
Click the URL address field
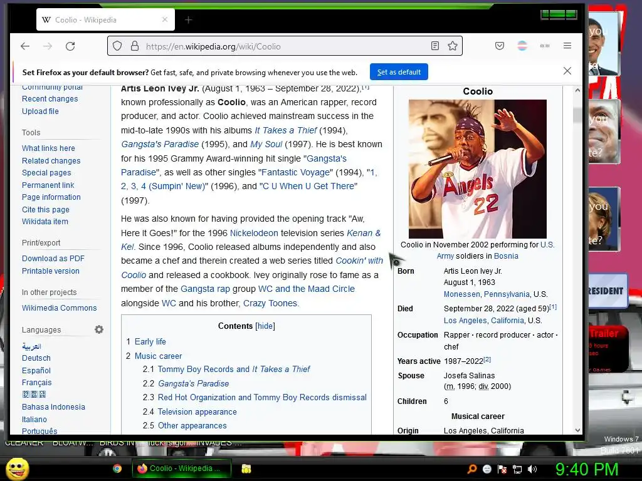click(285, 46)
